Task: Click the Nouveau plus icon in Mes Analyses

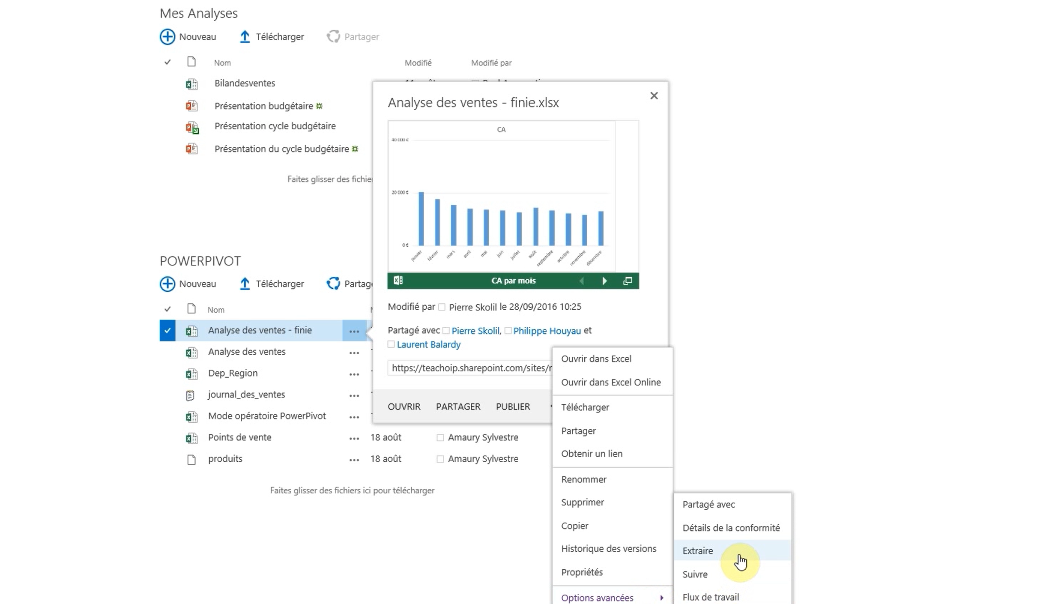Action: coord(167,36)
